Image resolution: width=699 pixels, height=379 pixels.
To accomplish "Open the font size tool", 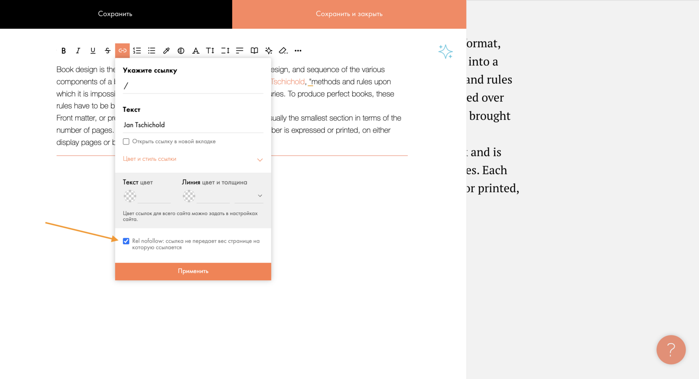I will click(210, 51).
